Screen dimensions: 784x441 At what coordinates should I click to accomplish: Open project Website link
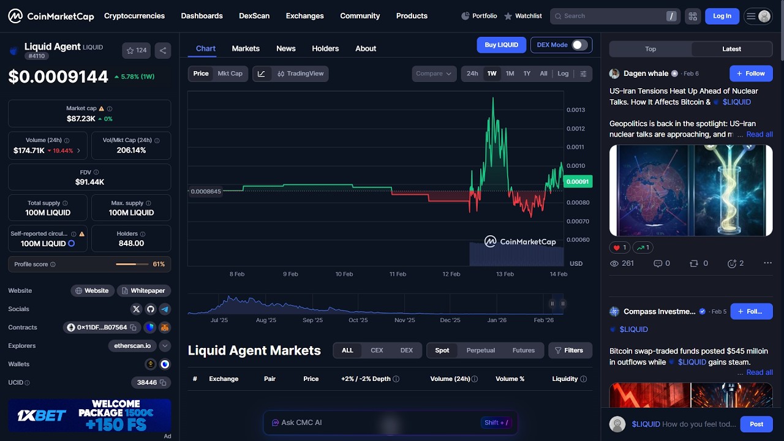coord(92,291)
